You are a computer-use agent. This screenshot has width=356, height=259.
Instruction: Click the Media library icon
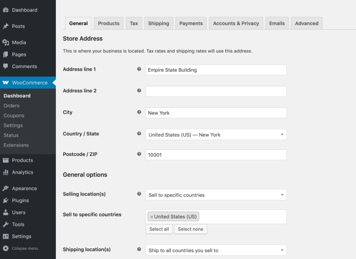coord(6,42)
